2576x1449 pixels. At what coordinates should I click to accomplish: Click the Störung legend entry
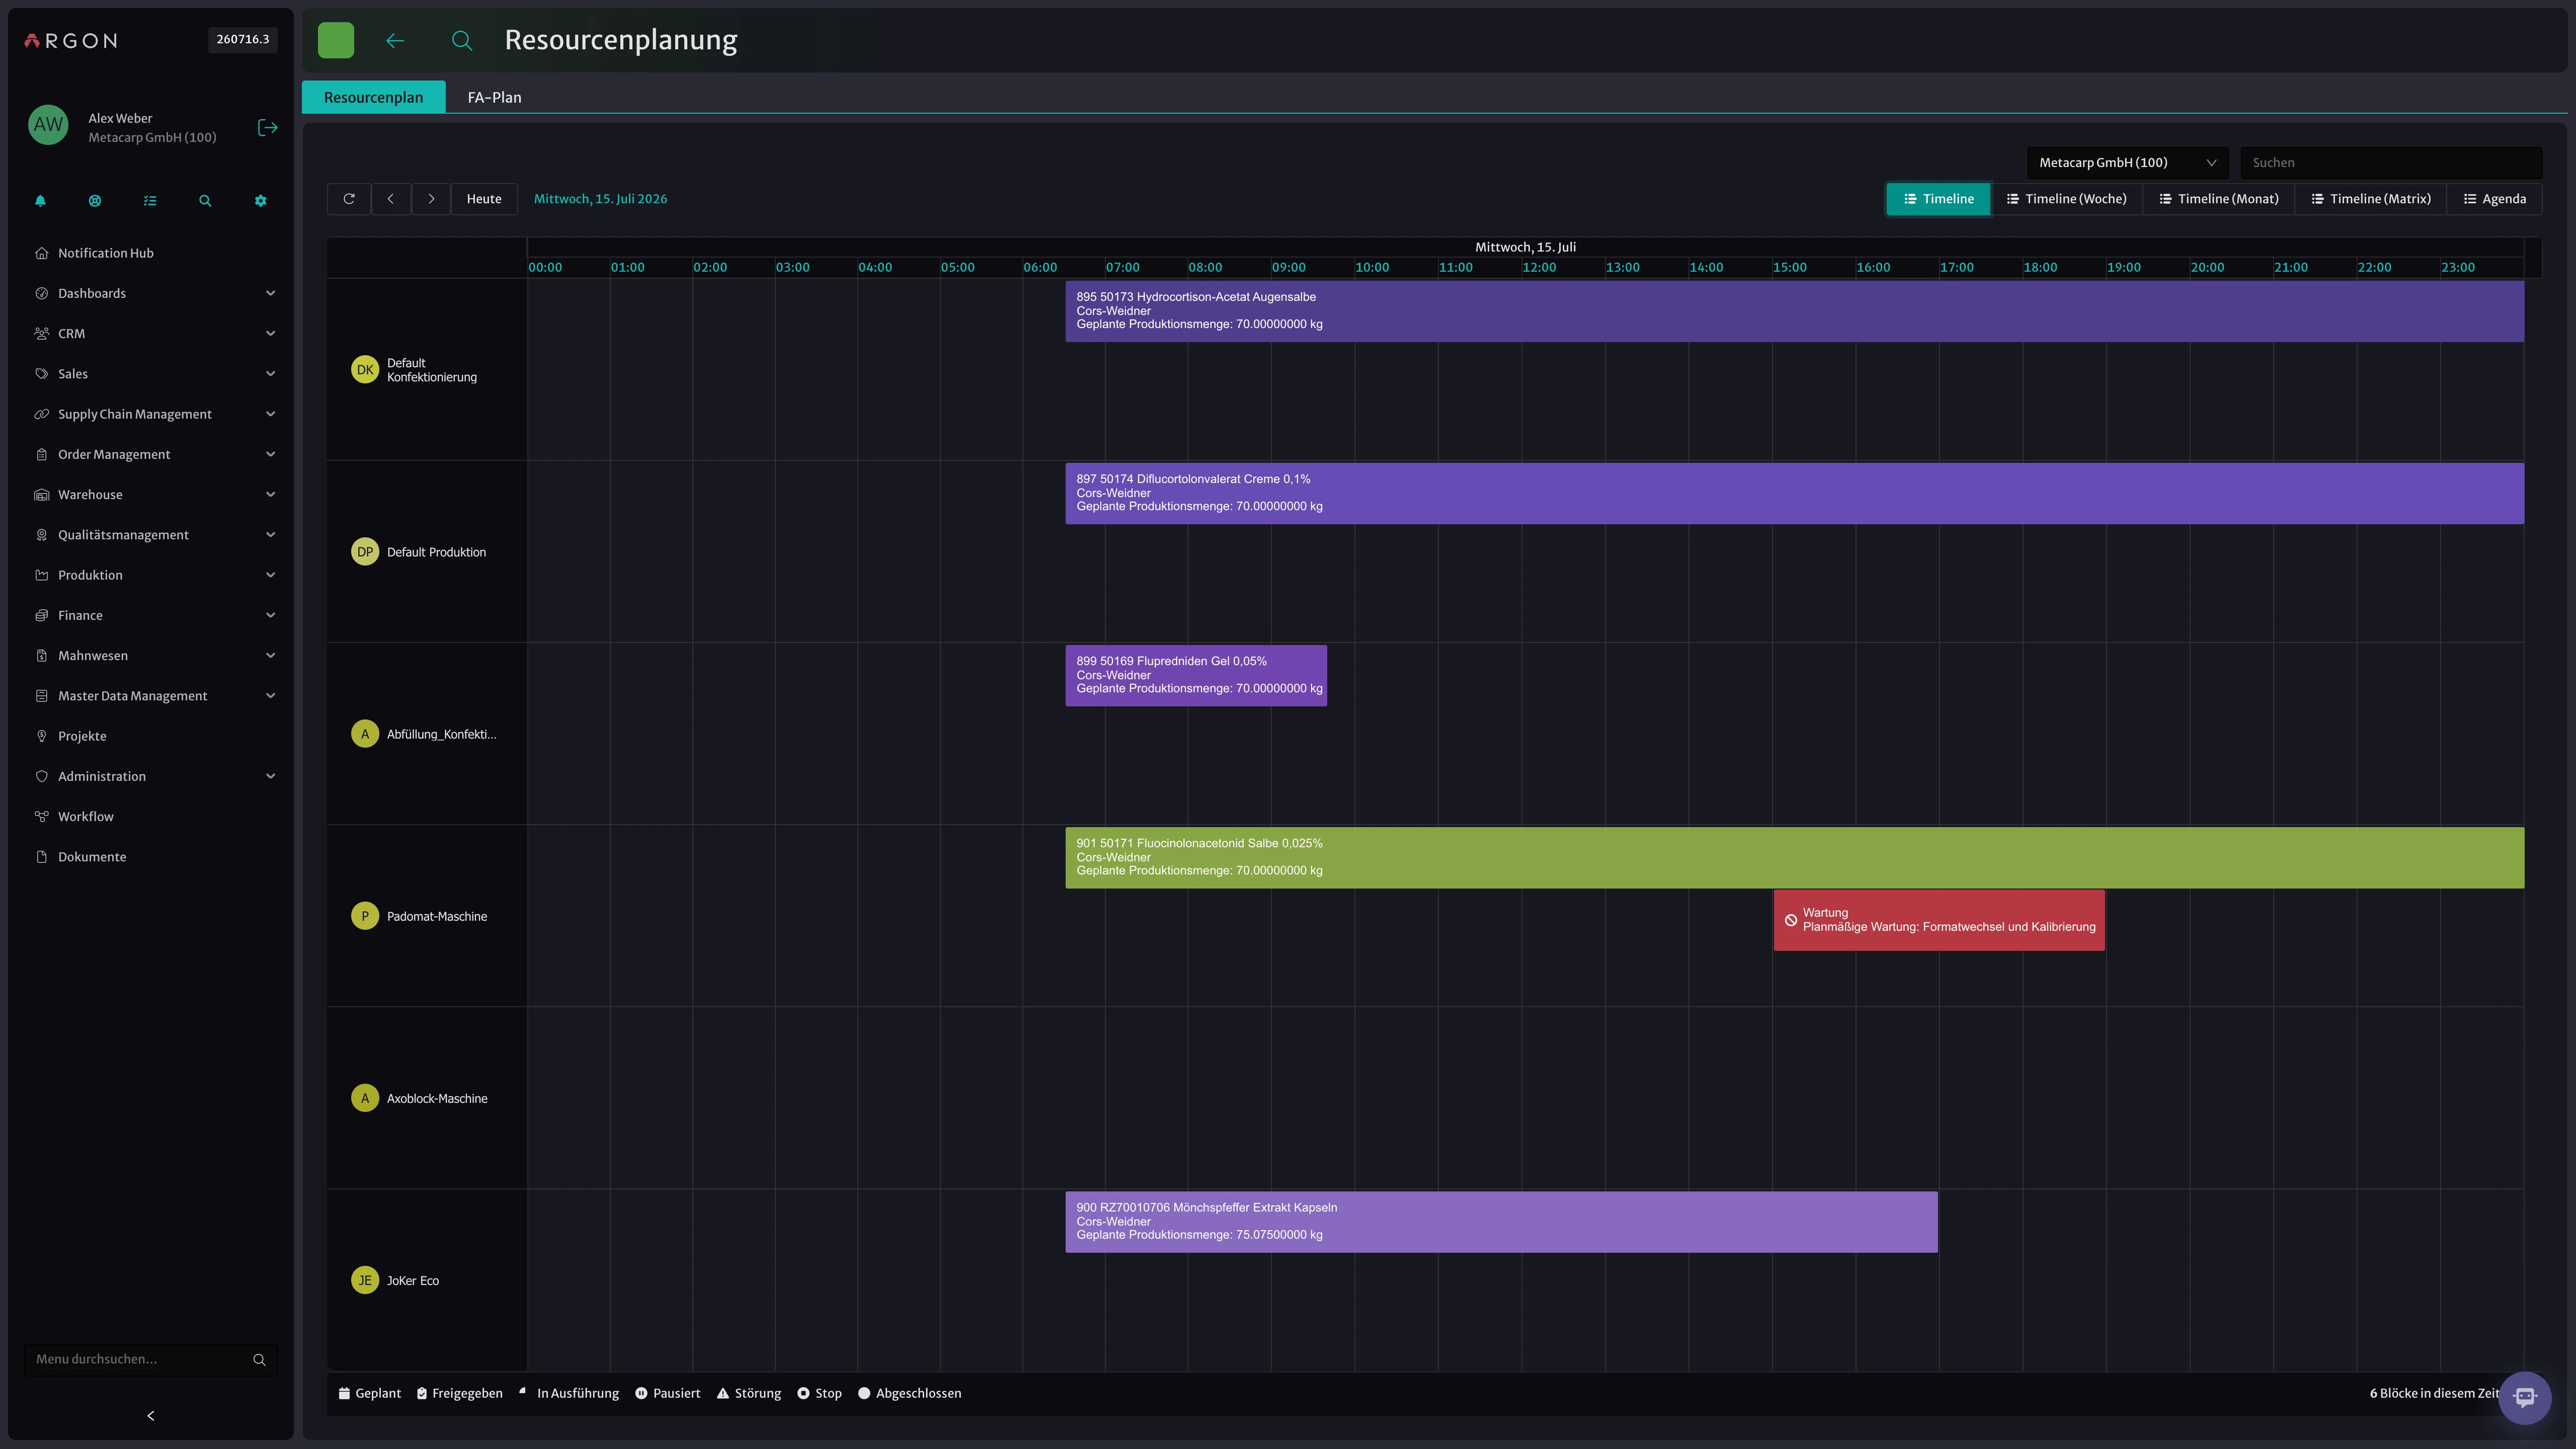click(x=749, y=1394)
